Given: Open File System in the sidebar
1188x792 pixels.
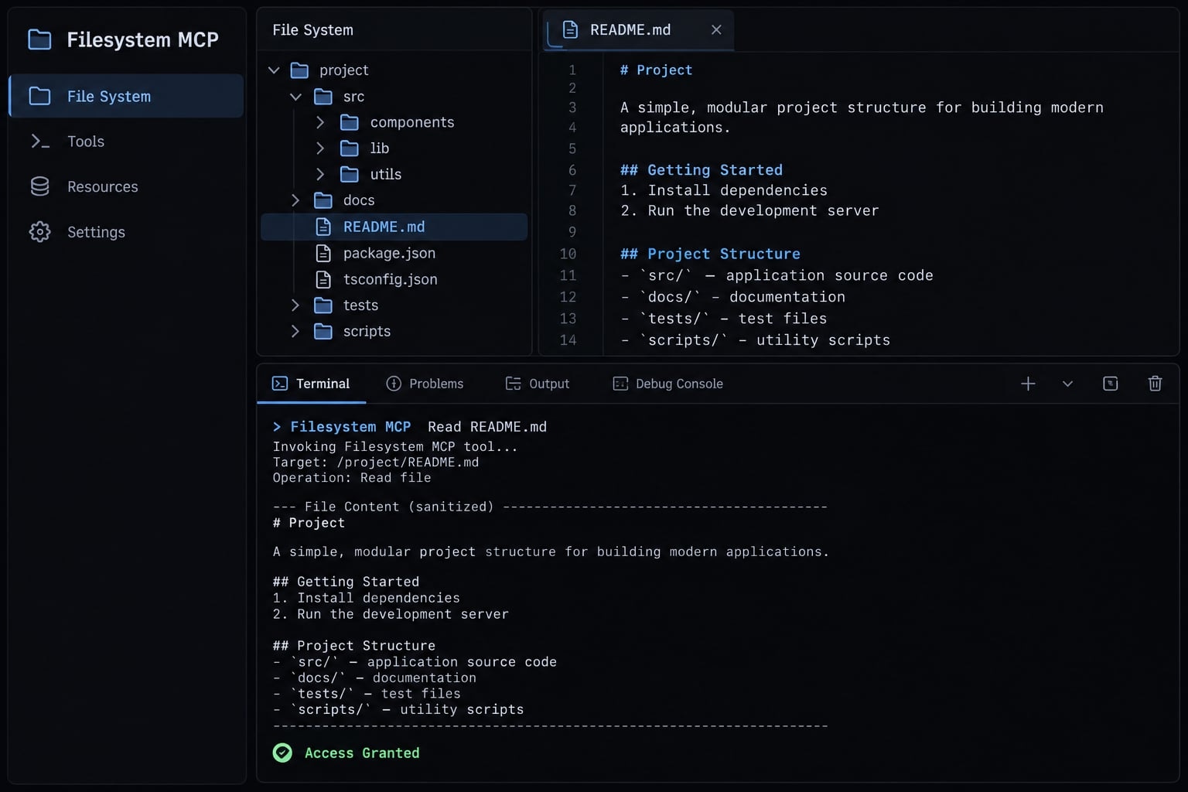Looking at the screenshot, I should [x=127, y=96].
